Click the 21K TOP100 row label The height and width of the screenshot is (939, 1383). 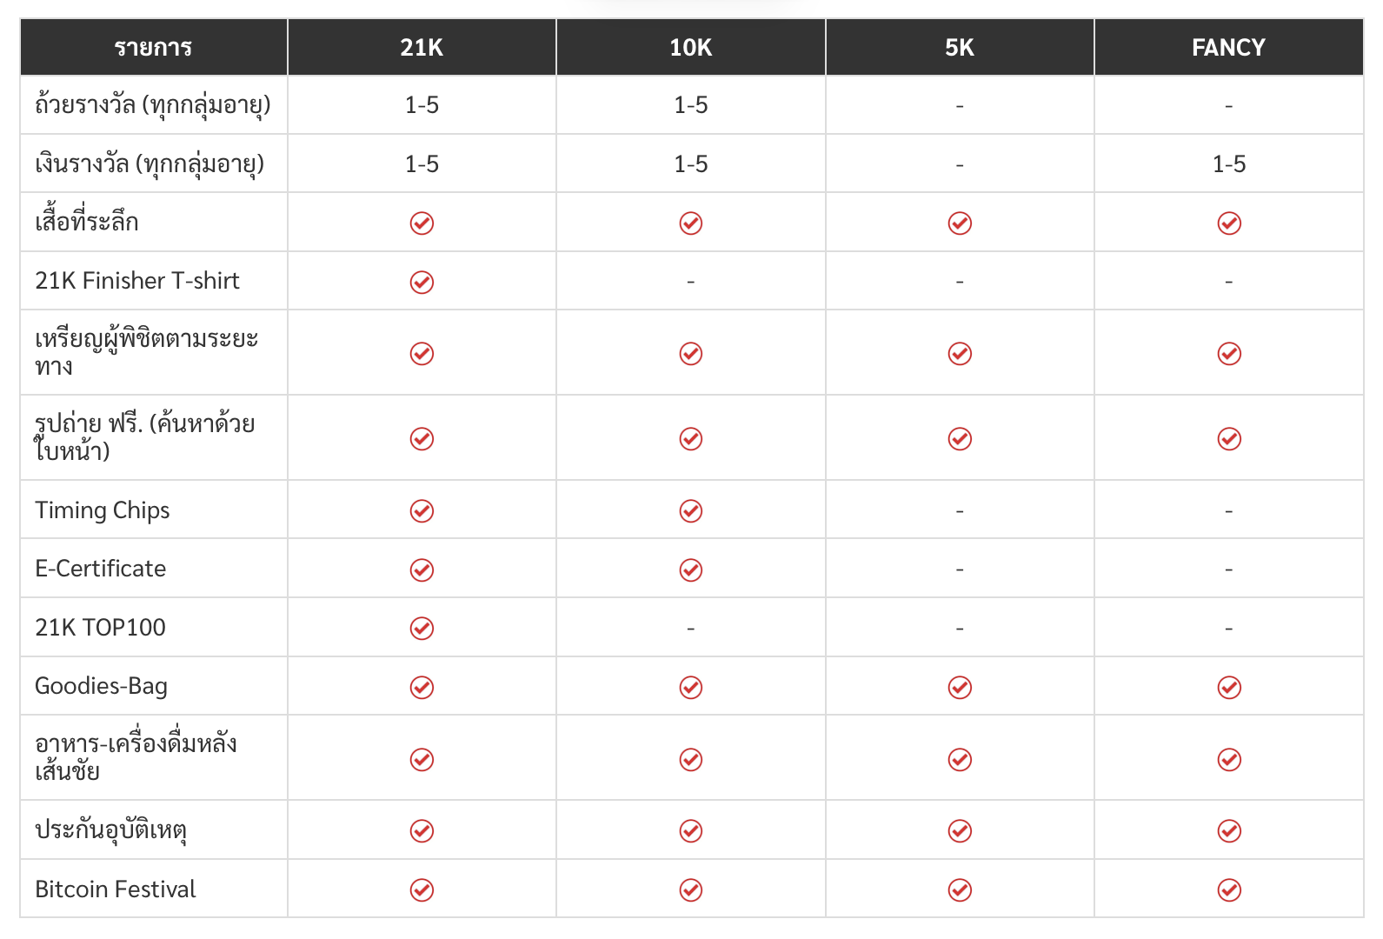coord(100,628)
